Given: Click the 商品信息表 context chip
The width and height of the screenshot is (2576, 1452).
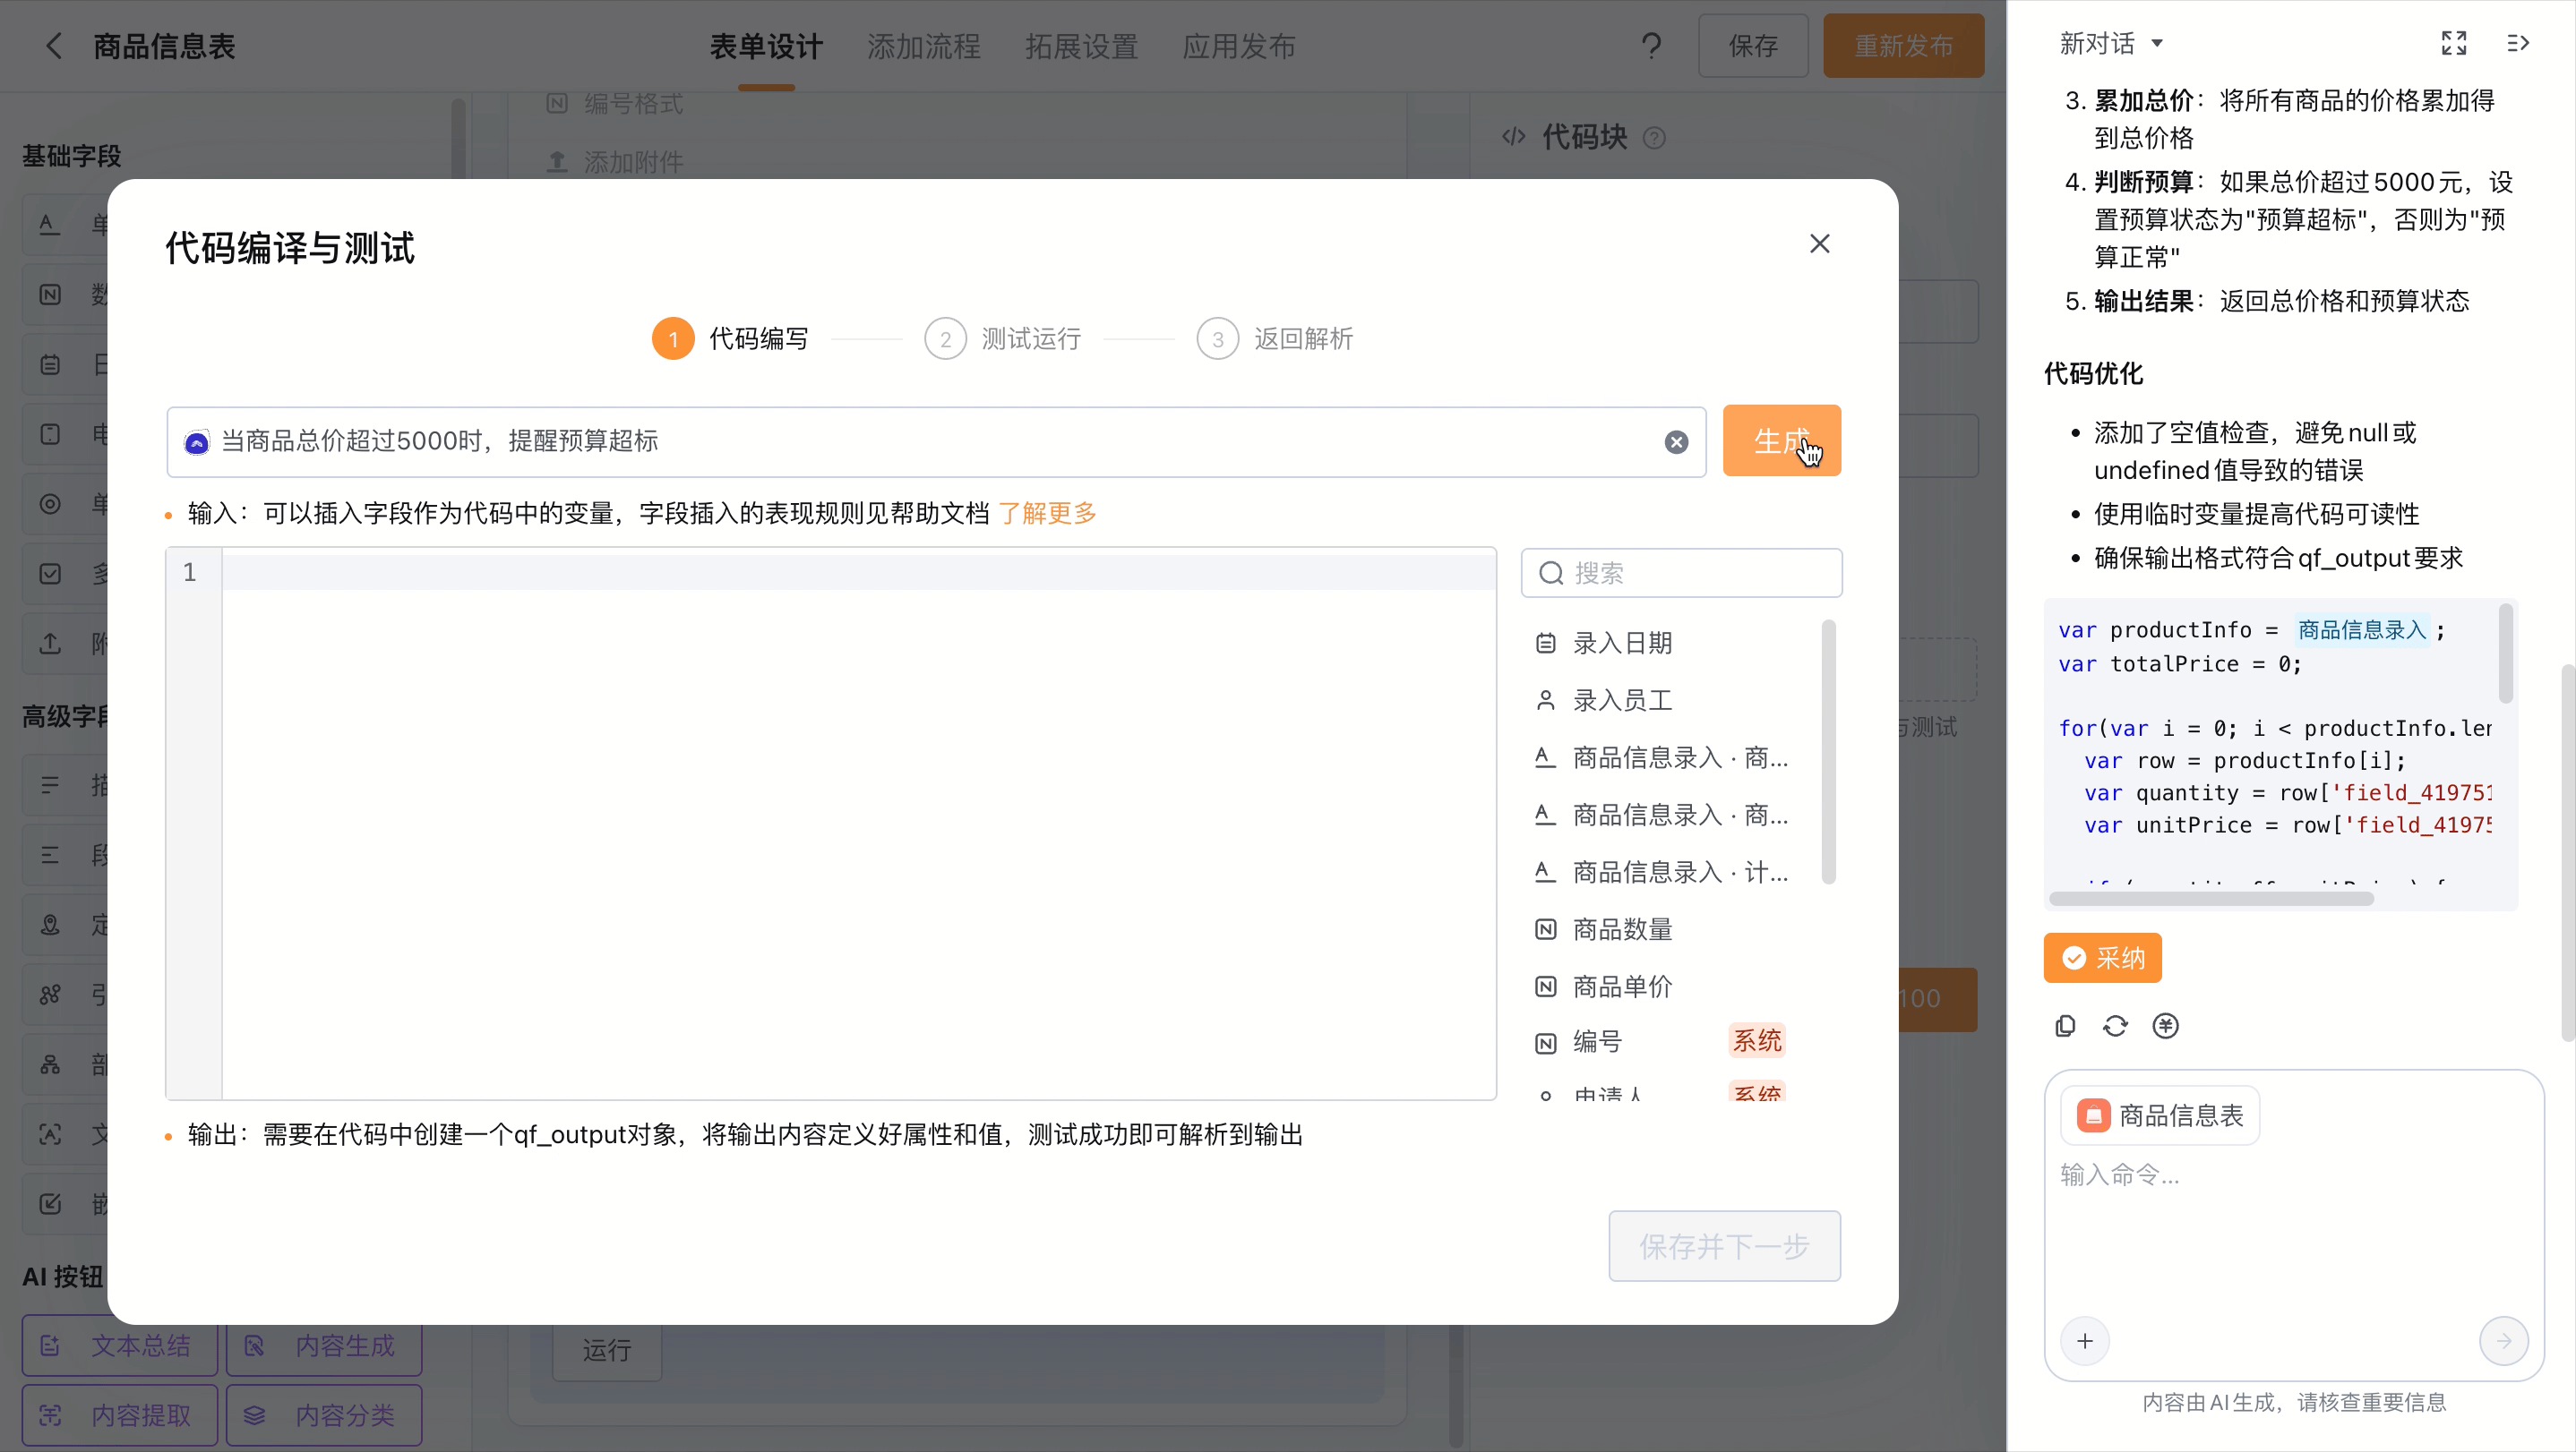Looking at the screenshot, I should tap(2160, 1115).
